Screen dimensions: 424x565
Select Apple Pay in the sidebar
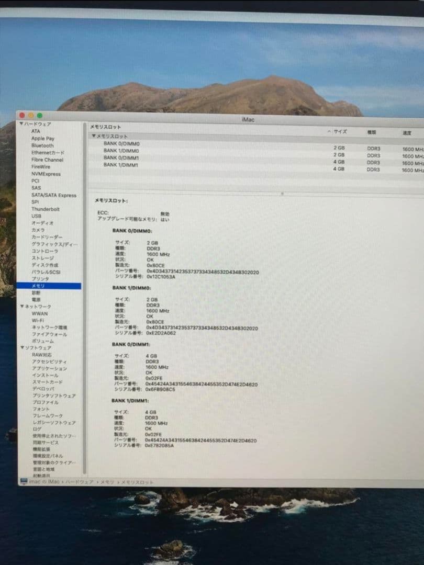(42, 138)
